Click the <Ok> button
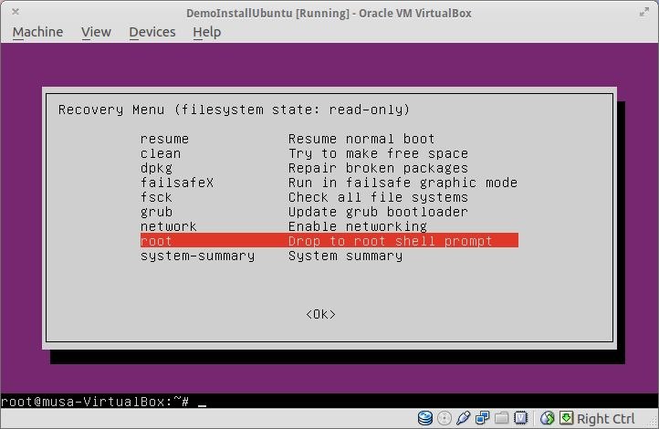Viewport: 659px width, 429px height. [321, 314]
